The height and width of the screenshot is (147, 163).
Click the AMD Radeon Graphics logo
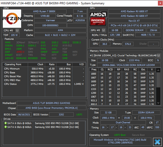pos(98,19)
